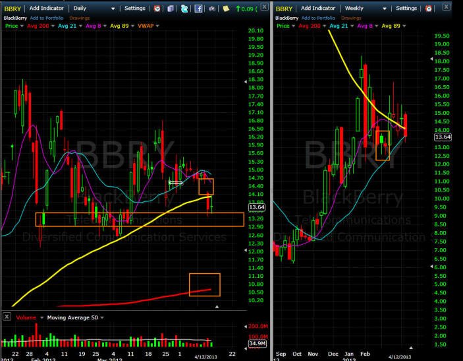Image resolution: width=463 pixels, height=361 pixels.
Task: Click the 13.64 current price tag in Daily chart
Action: [257, 207]
